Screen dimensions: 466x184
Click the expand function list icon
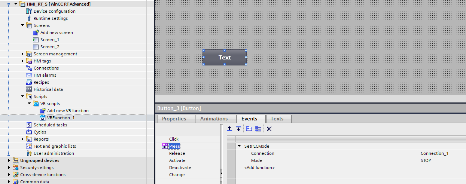pyautogui.click(x=258, y=129)
